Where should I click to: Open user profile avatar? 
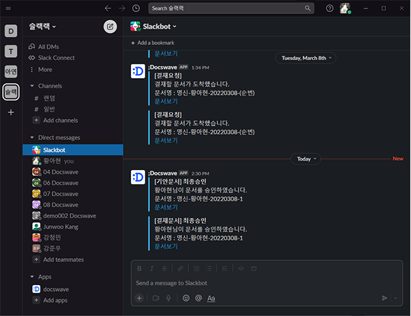pyautogui.click(x=345, y=8)
